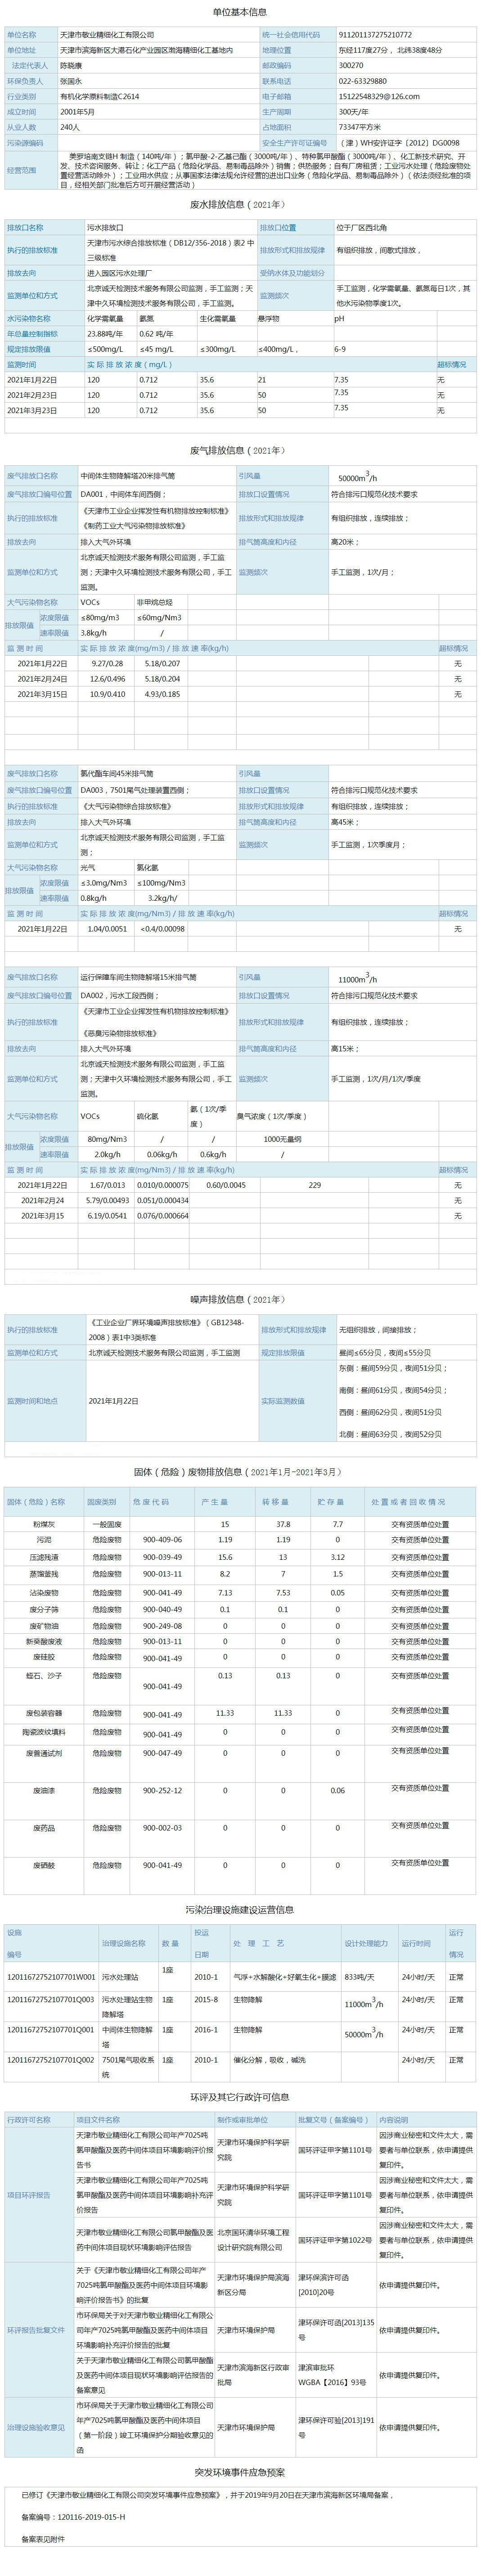Click VOCs limit ≤80mg/m3
This screenshot has height=2576, width=481.
pos(101,617)
